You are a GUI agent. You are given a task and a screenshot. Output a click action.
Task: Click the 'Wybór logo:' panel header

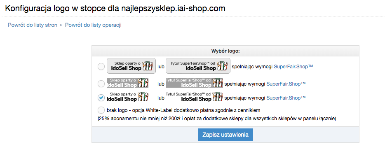point(225,51)
